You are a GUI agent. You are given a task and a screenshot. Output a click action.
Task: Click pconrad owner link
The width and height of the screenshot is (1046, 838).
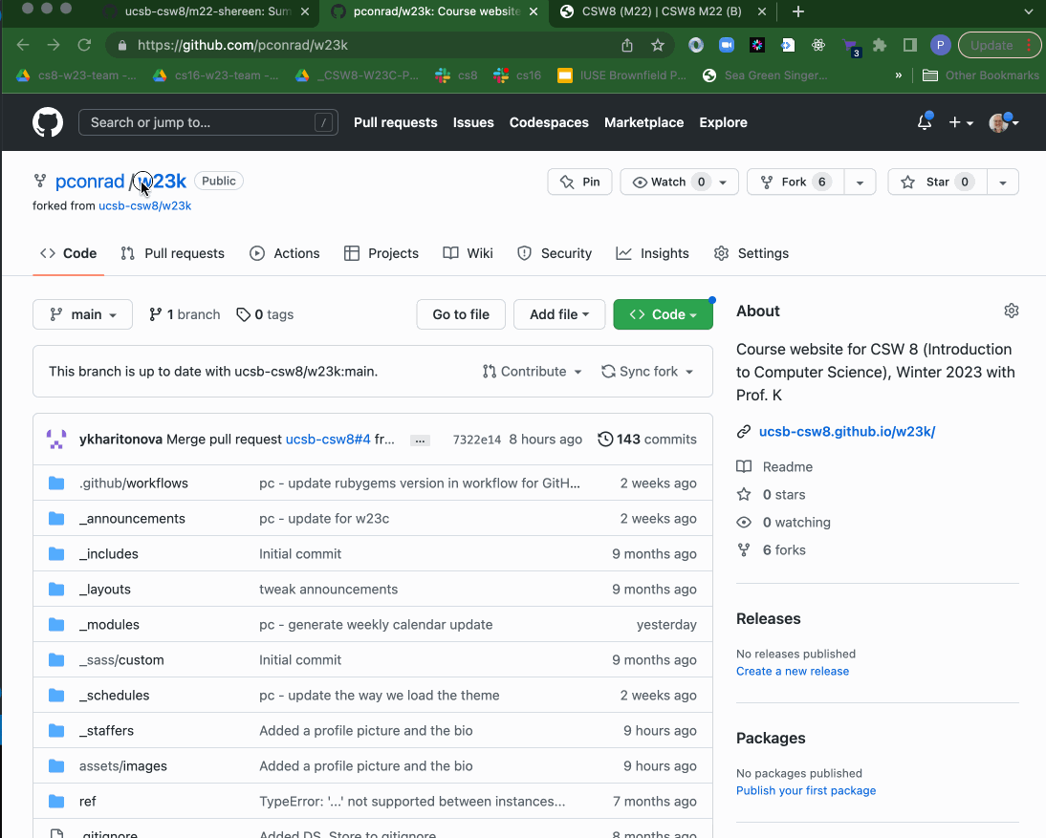click(x=90, y=182)
